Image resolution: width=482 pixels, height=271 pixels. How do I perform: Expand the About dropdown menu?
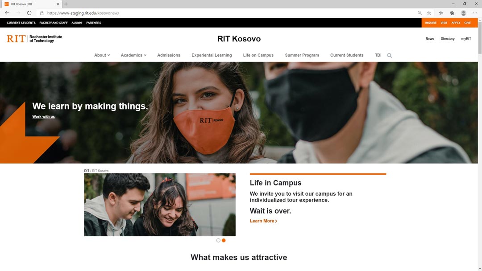pyautogui.click(x=102, y=55)
